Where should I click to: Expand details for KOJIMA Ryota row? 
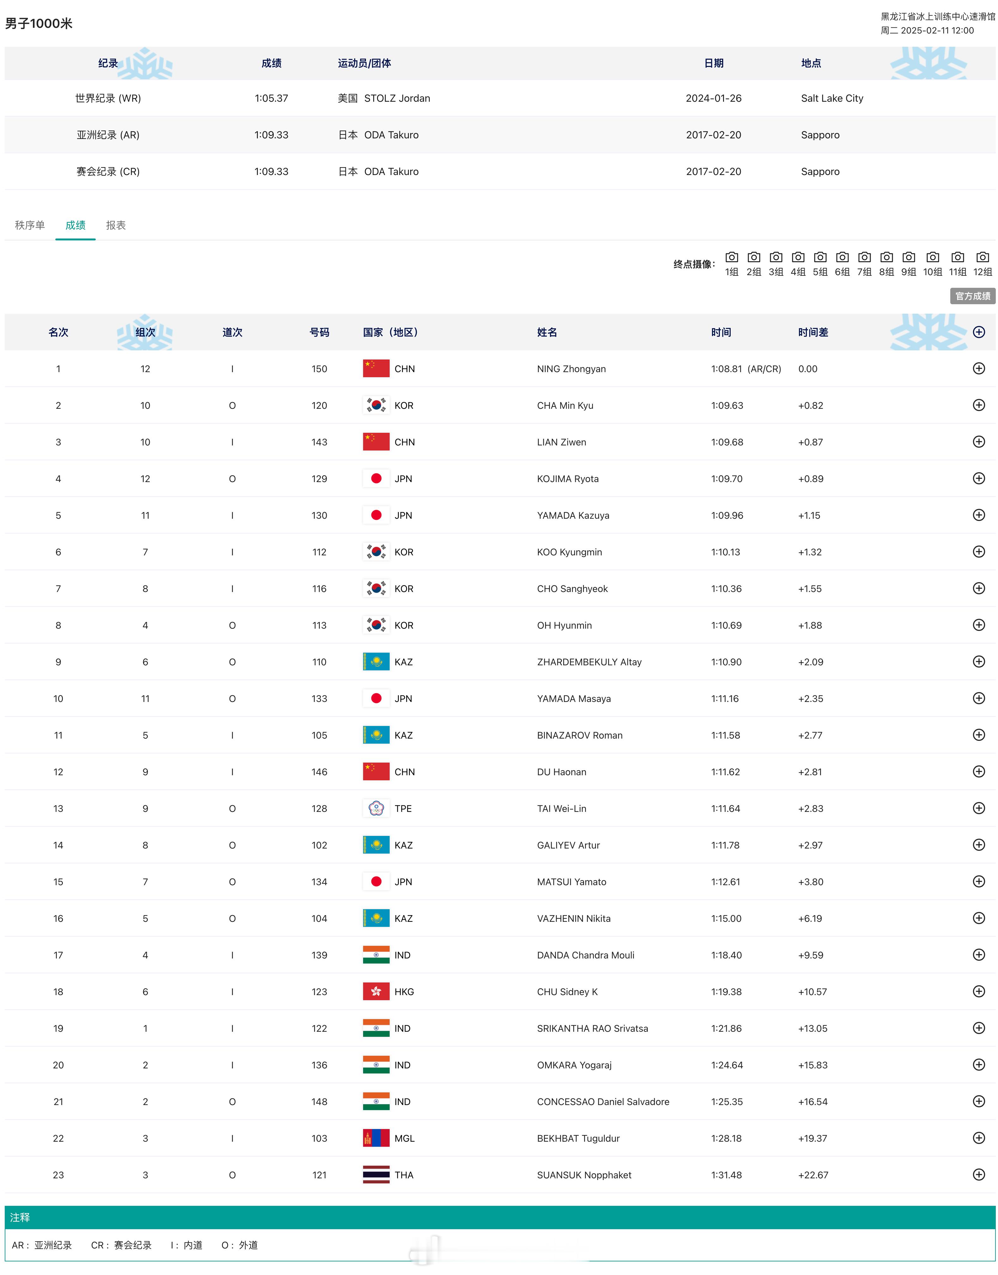979,478
